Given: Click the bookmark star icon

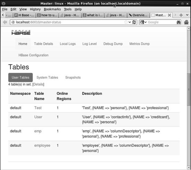Looking at the screenshot, I should pyautogui.click(x=126, y=22).
